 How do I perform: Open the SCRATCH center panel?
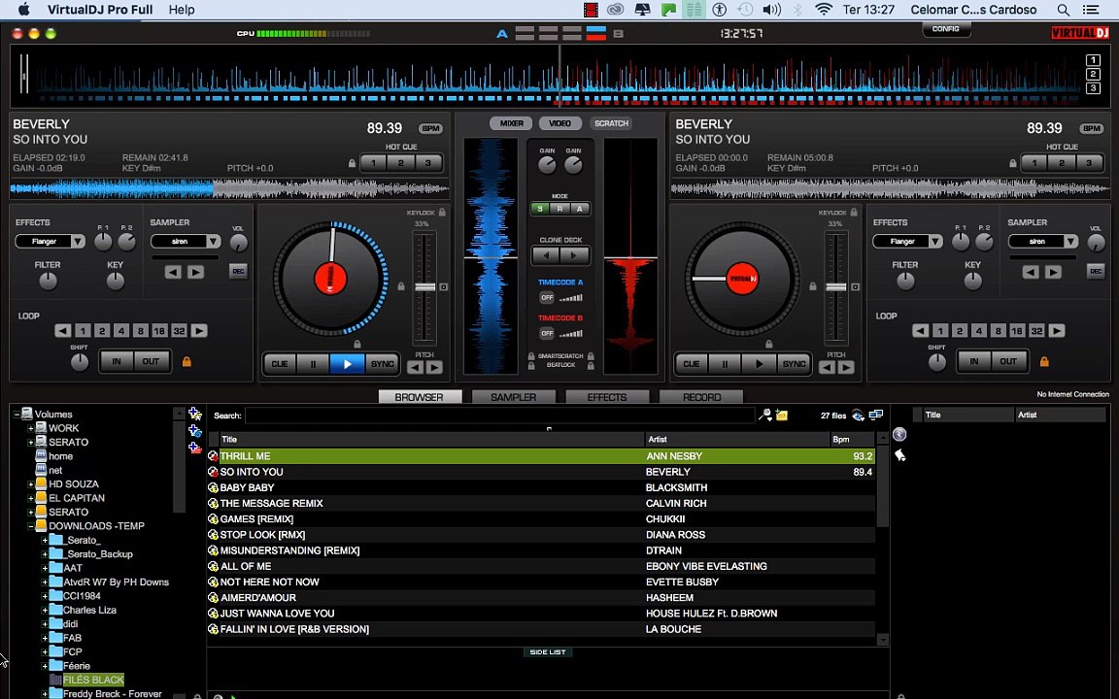(612, 123)
